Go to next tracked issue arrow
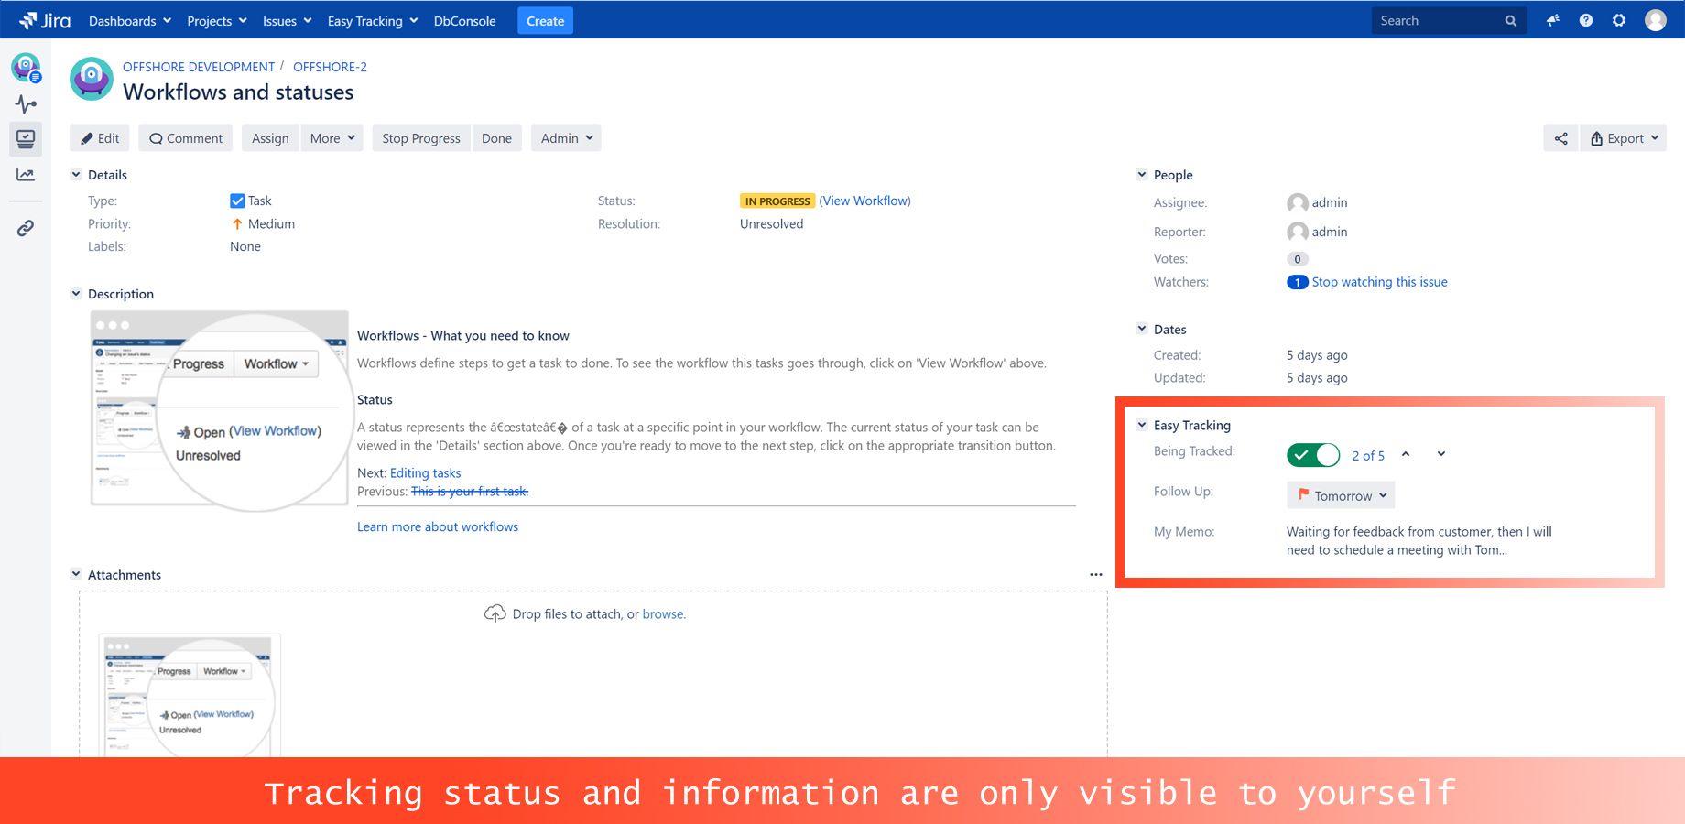This screenshot has height=824, width=1685. (x=1441, y=454)
